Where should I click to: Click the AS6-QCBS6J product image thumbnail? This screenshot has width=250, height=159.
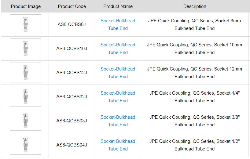(25, 24)
